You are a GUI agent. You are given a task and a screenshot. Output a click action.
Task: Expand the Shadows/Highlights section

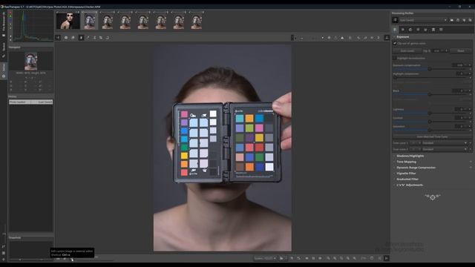(x=410, y=156)
